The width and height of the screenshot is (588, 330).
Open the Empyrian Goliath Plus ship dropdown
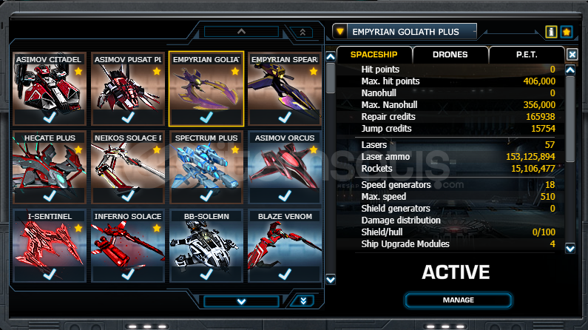click(x=339, y=32)
